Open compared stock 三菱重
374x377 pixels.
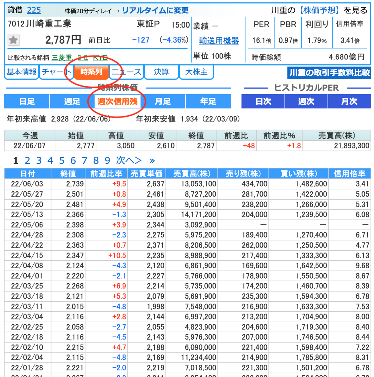pyautogui.click(x=62, y=58)
